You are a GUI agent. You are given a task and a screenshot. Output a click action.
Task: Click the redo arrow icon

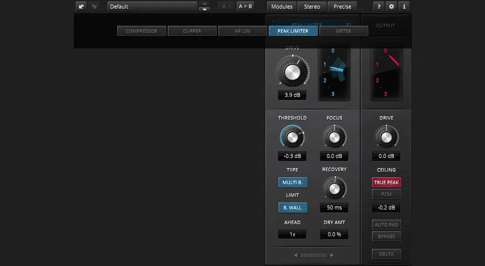point(94,7)
